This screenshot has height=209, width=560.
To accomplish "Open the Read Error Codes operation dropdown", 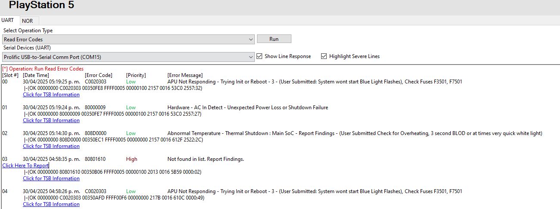I will point(128,39).
